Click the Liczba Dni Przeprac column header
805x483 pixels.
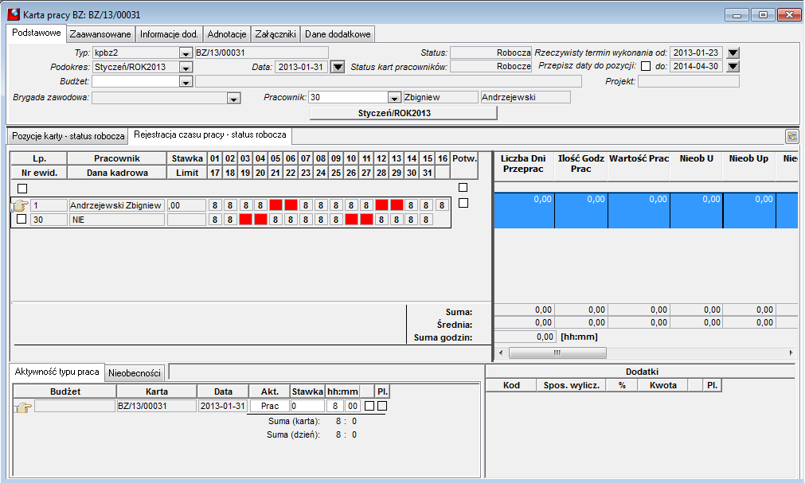pos(523,164)
